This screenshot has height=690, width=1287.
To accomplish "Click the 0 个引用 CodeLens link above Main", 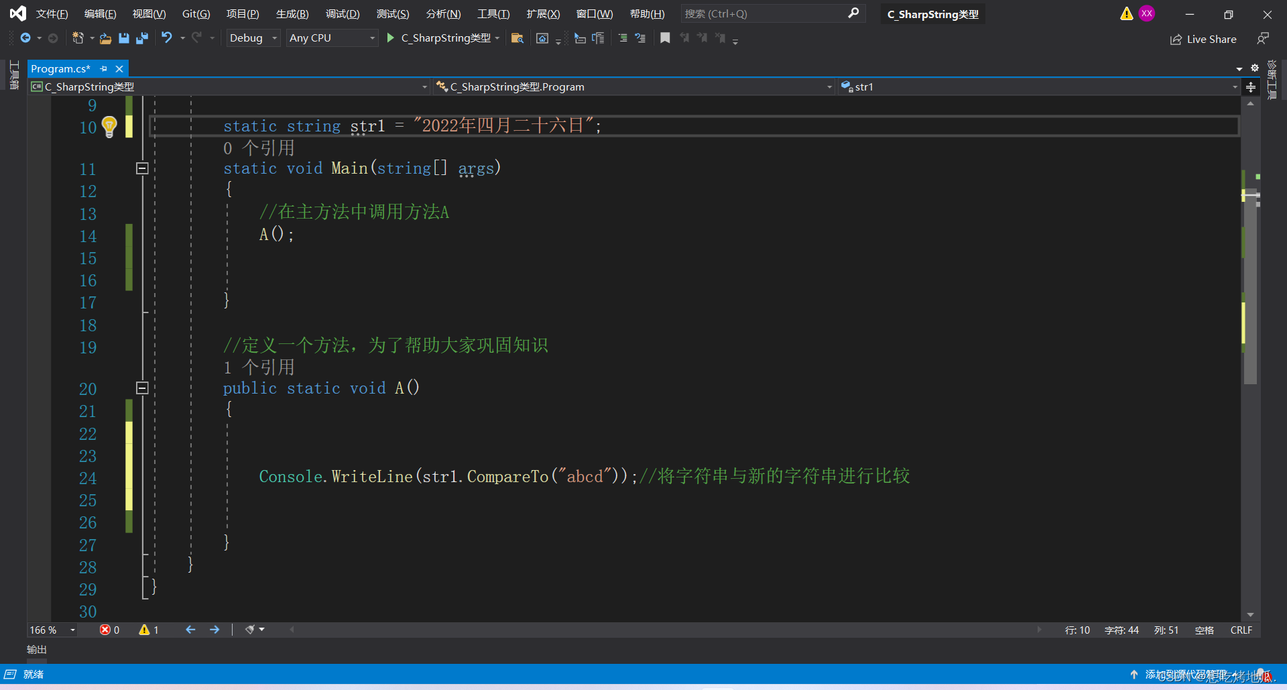I will 259,148.
